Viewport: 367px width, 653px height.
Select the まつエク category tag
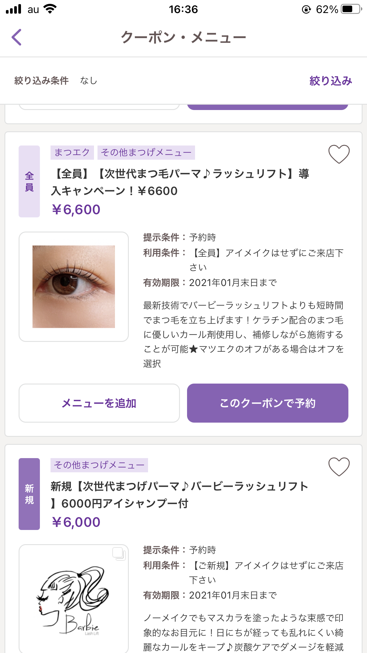click(x=72, y=153)
